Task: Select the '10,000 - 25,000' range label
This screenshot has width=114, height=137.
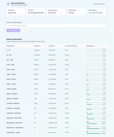Action: (x=11, y=74)
